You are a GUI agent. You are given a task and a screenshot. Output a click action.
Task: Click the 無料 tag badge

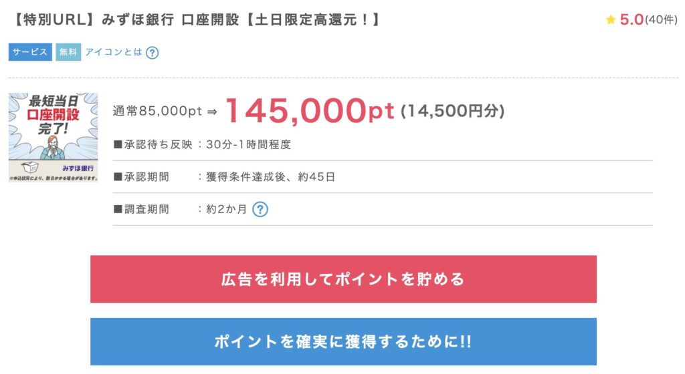68,52
